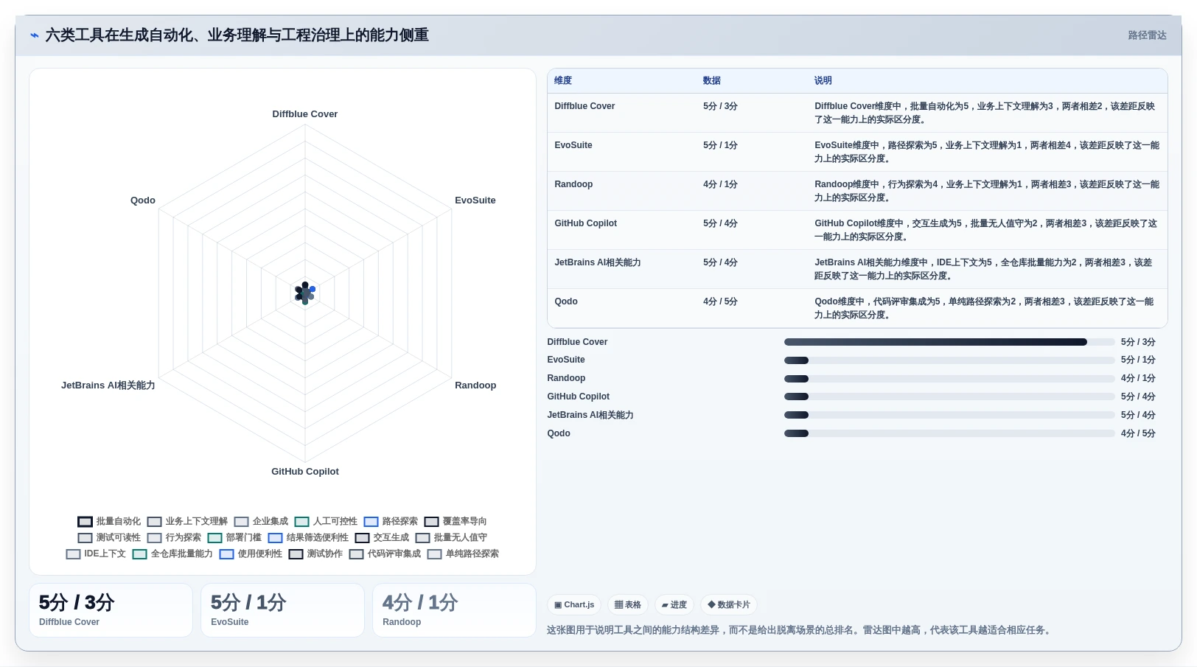Select the 数据卡片 tag
Viewport: 1197px width, 667px height.
click(x=728, y=604)
